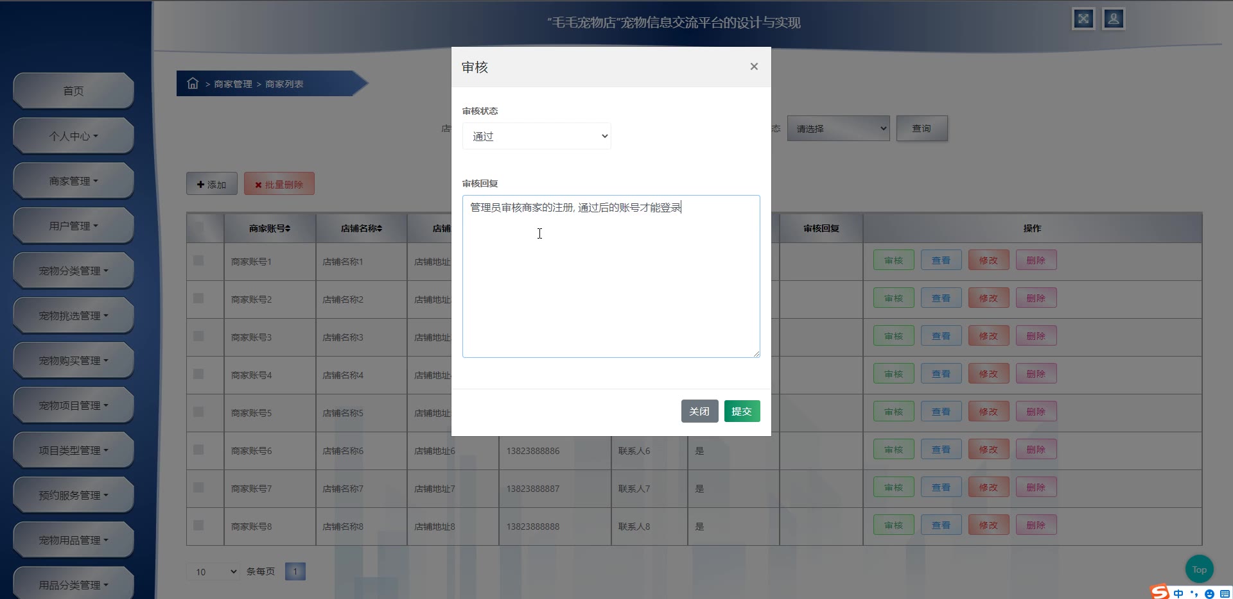Open the rows-per-page dropdown showing 10
This screenshot has width=1233, height=599.
coord(213,571)
